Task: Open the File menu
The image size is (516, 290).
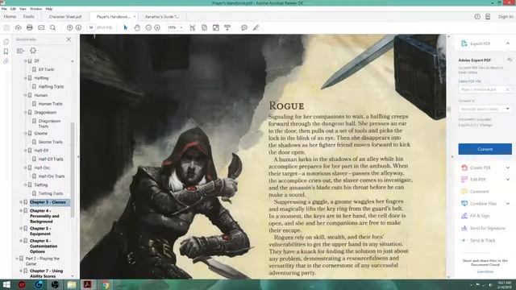Action: [4, 9]
